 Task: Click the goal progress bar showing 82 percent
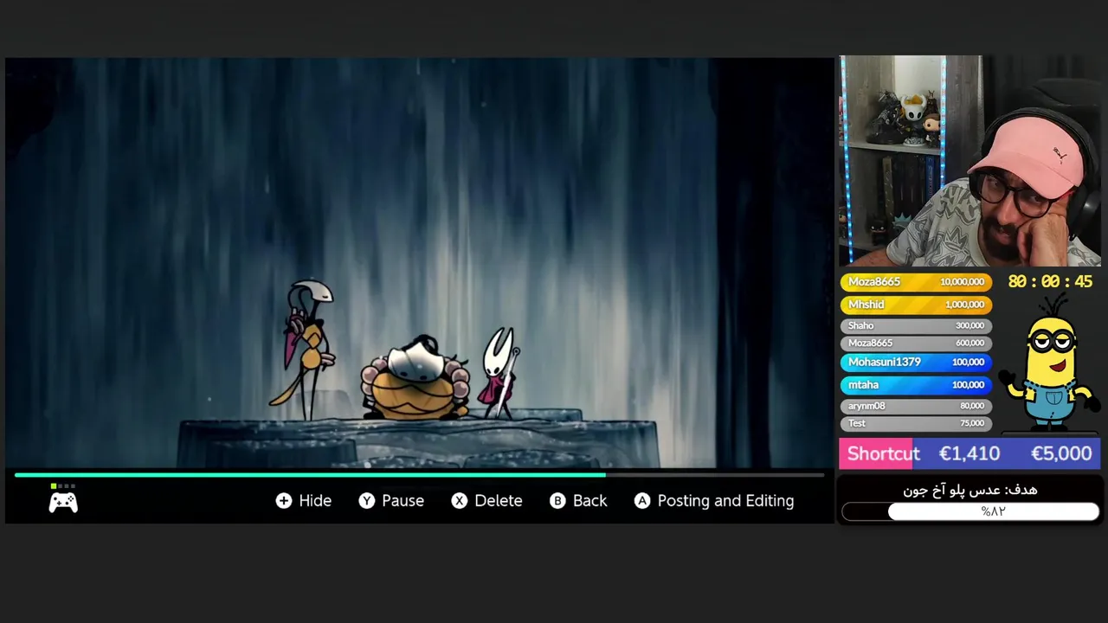click(x=970, y=511)
